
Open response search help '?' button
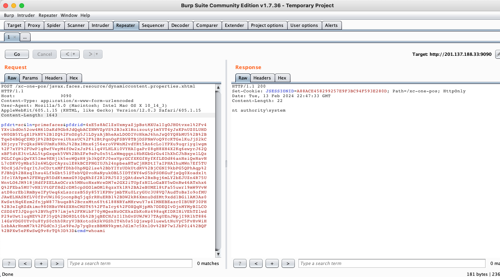[240, 263]
